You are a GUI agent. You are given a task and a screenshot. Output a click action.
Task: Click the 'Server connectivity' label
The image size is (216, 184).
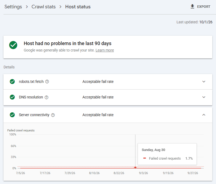(34, 115)
